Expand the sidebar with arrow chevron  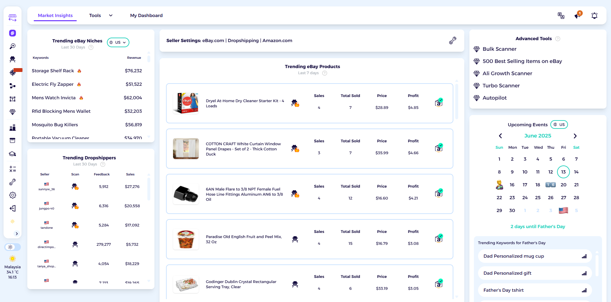click(17, 234)
